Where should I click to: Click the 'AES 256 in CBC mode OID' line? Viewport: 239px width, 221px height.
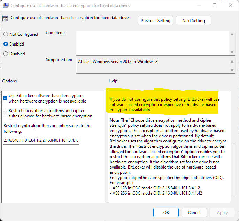156,193
